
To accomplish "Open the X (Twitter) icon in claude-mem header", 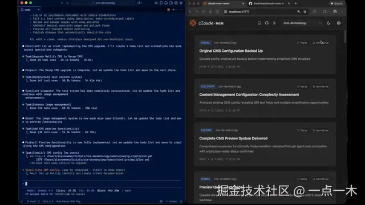I will click(274, 23).
